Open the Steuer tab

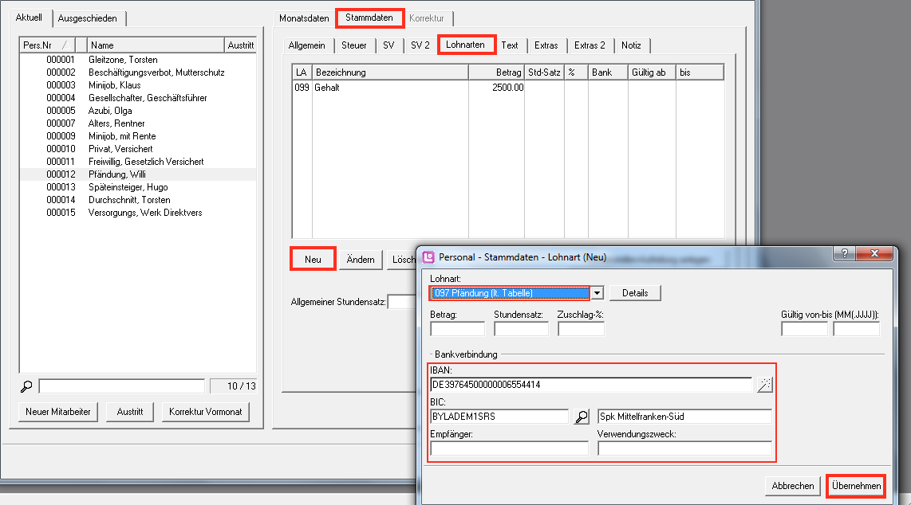click(354, 45)
